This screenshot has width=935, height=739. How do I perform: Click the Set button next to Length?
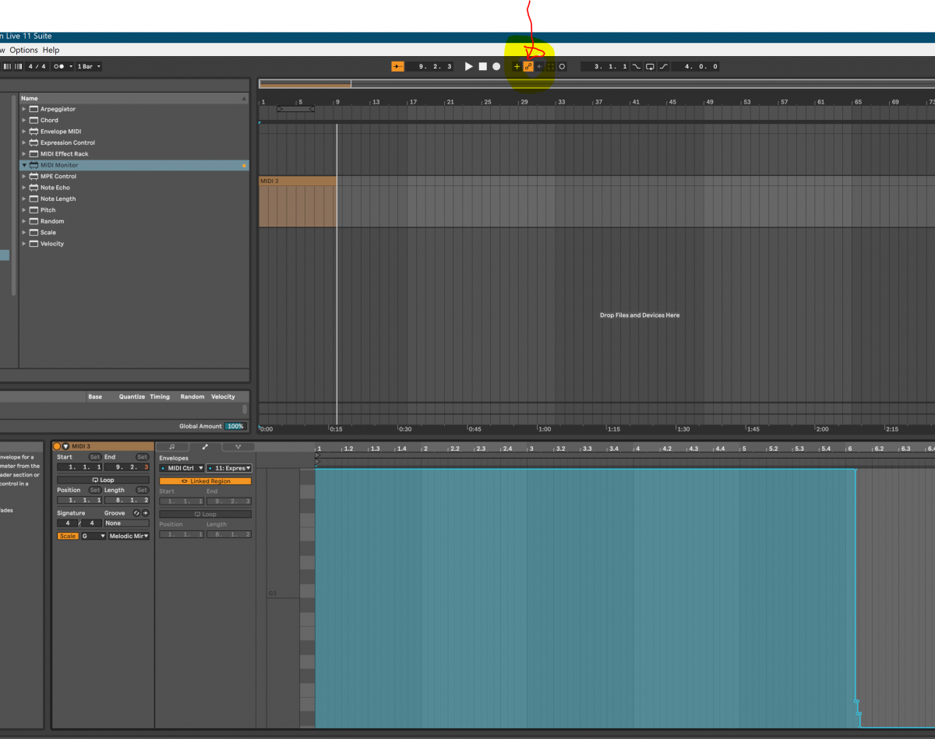pyautogui.click(x=142, y=490)
